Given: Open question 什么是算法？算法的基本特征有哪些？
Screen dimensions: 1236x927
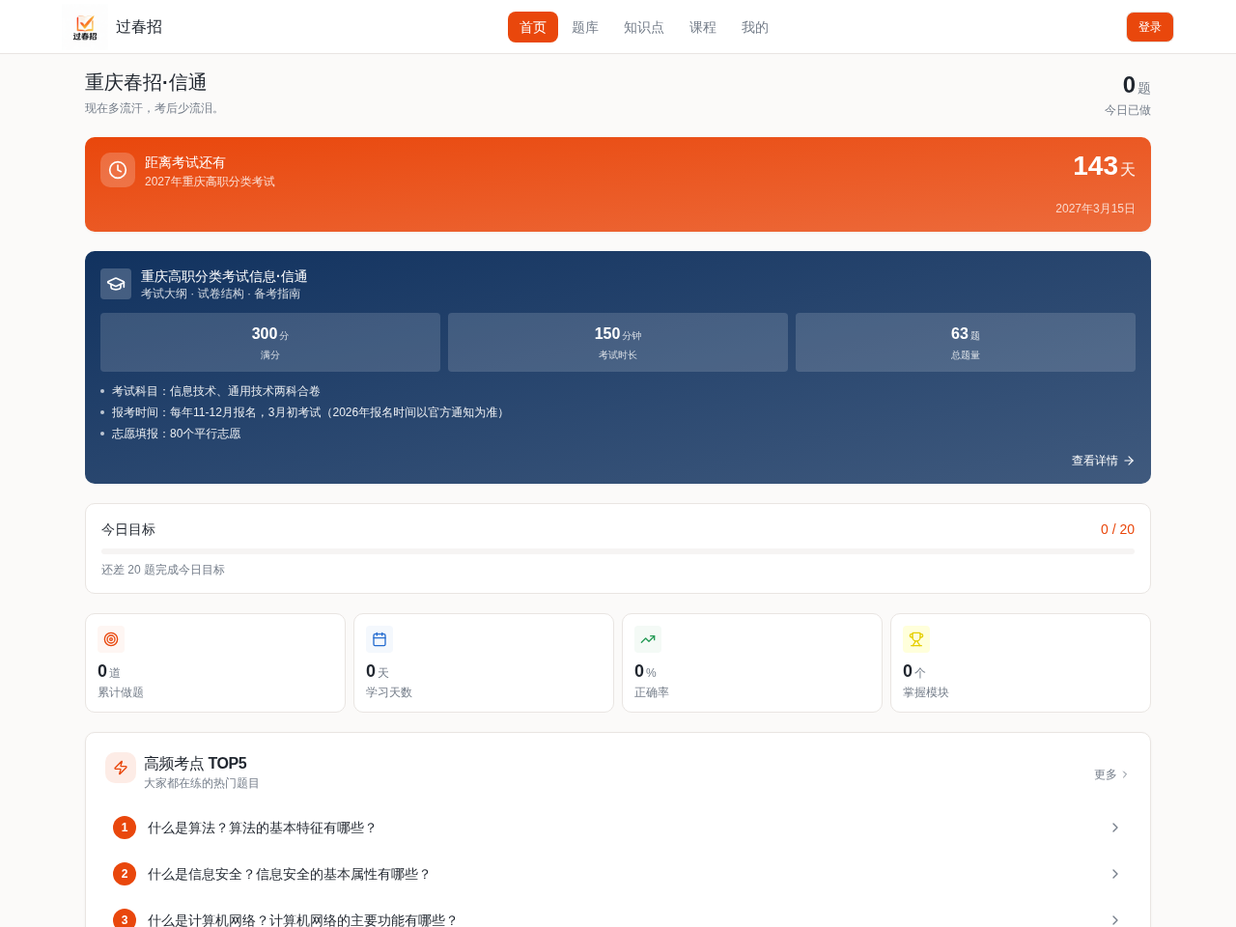Looking at the screenshot, I should point(618,828).
